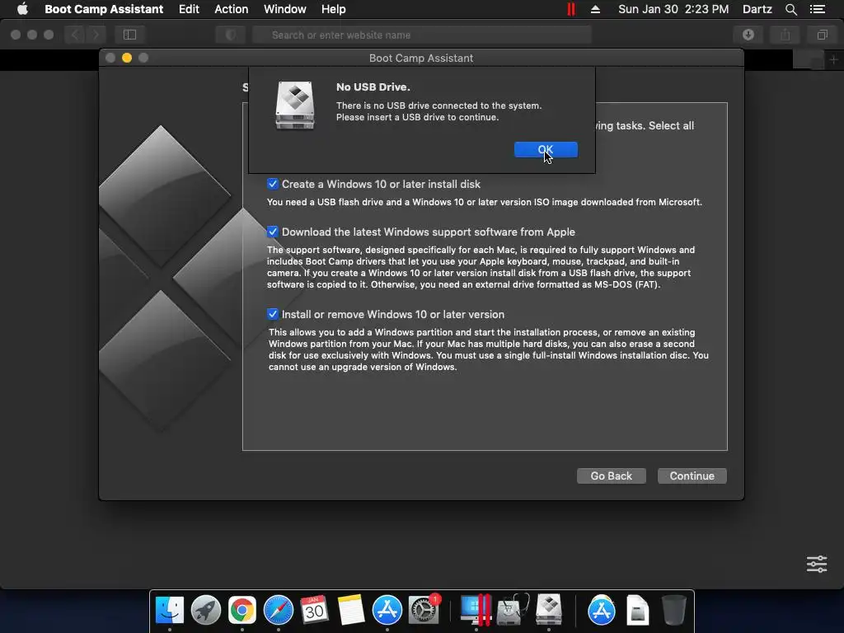This screenshot has height=633, width=844.
Task: Click Safari's share button
Action: 785,35
